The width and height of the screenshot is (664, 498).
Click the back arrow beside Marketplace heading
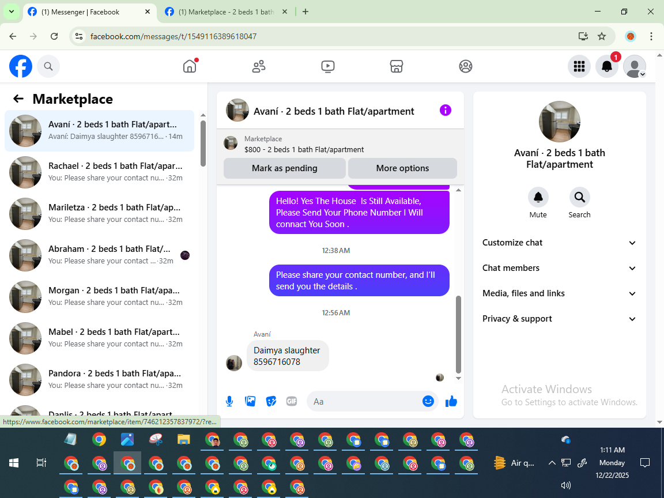(18, 99)
